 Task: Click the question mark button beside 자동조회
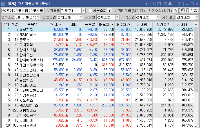pos(110,10)
